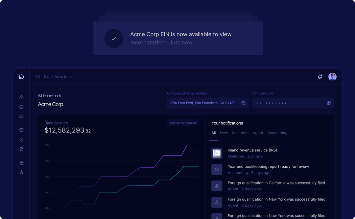This screenshot has height=219, width=355.
Task: Select the agent person icon in sidebar
Action: [x=21, y=139]
